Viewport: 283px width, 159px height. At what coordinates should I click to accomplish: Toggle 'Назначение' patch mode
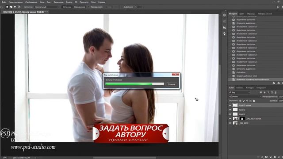point(80,7)
